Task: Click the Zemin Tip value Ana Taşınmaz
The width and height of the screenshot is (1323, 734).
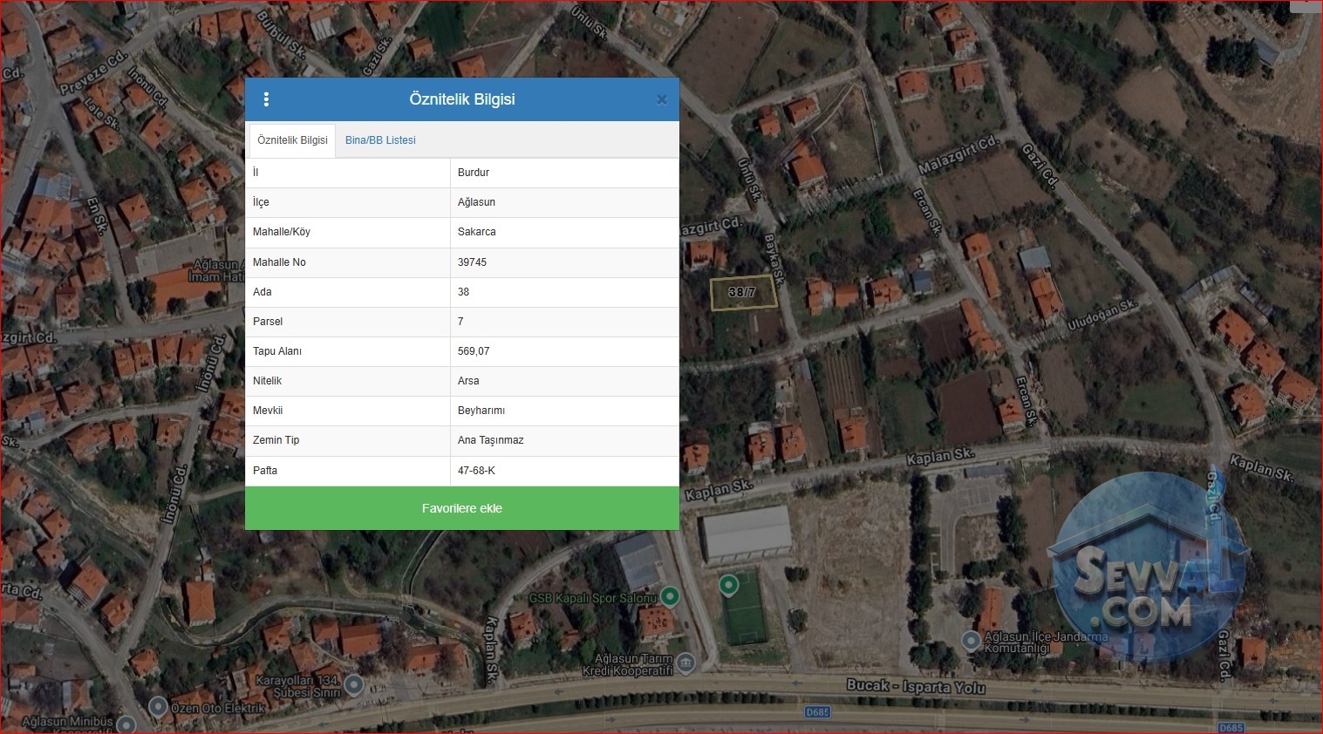Action: pos(491,440)
